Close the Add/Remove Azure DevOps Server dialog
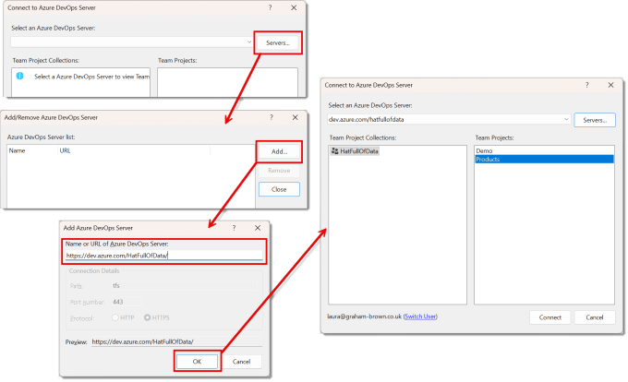Screen dimensions: 628x382 click(296, 117)
